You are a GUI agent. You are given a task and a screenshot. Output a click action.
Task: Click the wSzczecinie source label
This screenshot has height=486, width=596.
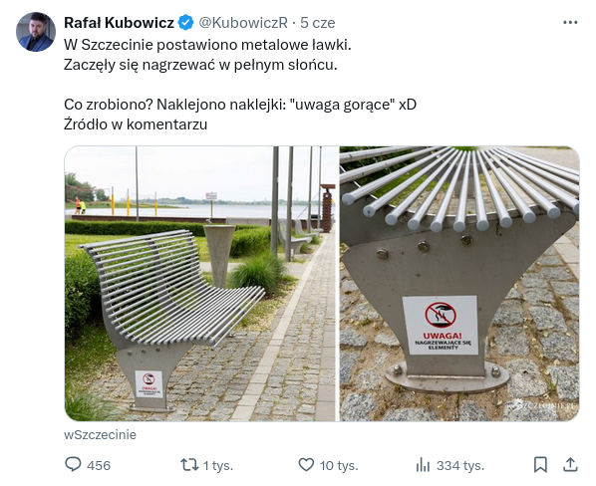point(100,434)
